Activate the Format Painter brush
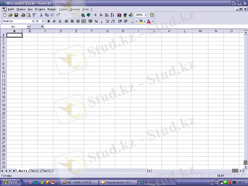This screenshot has width=248, height=186. (x=58, y=15)
